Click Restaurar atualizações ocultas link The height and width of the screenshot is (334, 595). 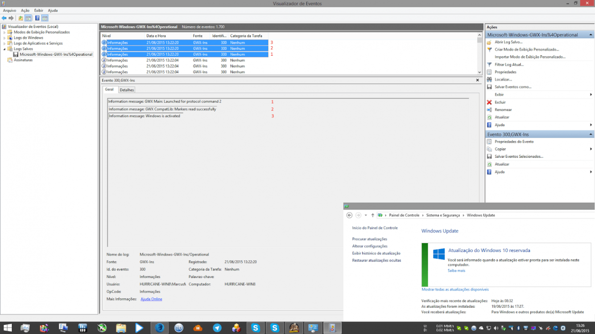pos(376,261)
